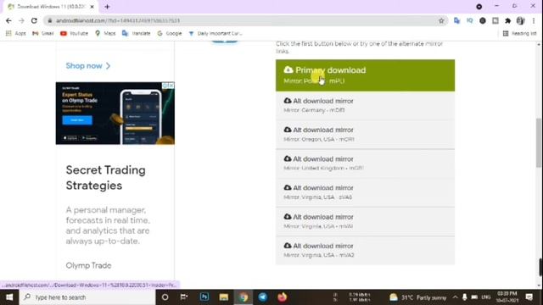Viewport: 543px width, 305px height.
Task: Click the Shop now link
Action: (88, 66)
